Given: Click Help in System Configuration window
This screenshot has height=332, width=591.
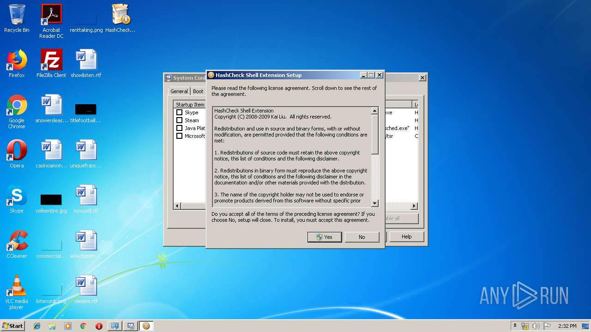Looking at the screenshot, I should [406, 237].
